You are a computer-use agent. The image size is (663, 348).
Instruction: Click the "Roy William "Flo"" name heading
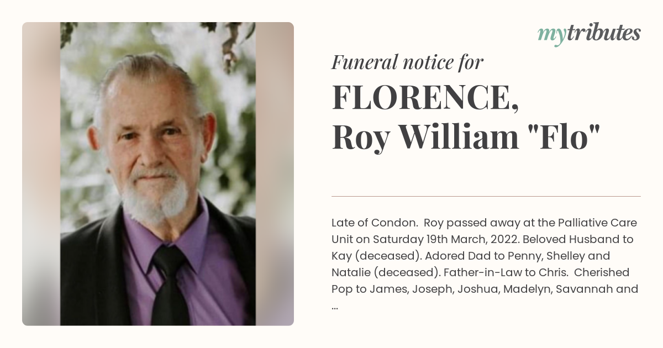pyautogui.click(x=466, y=138)
